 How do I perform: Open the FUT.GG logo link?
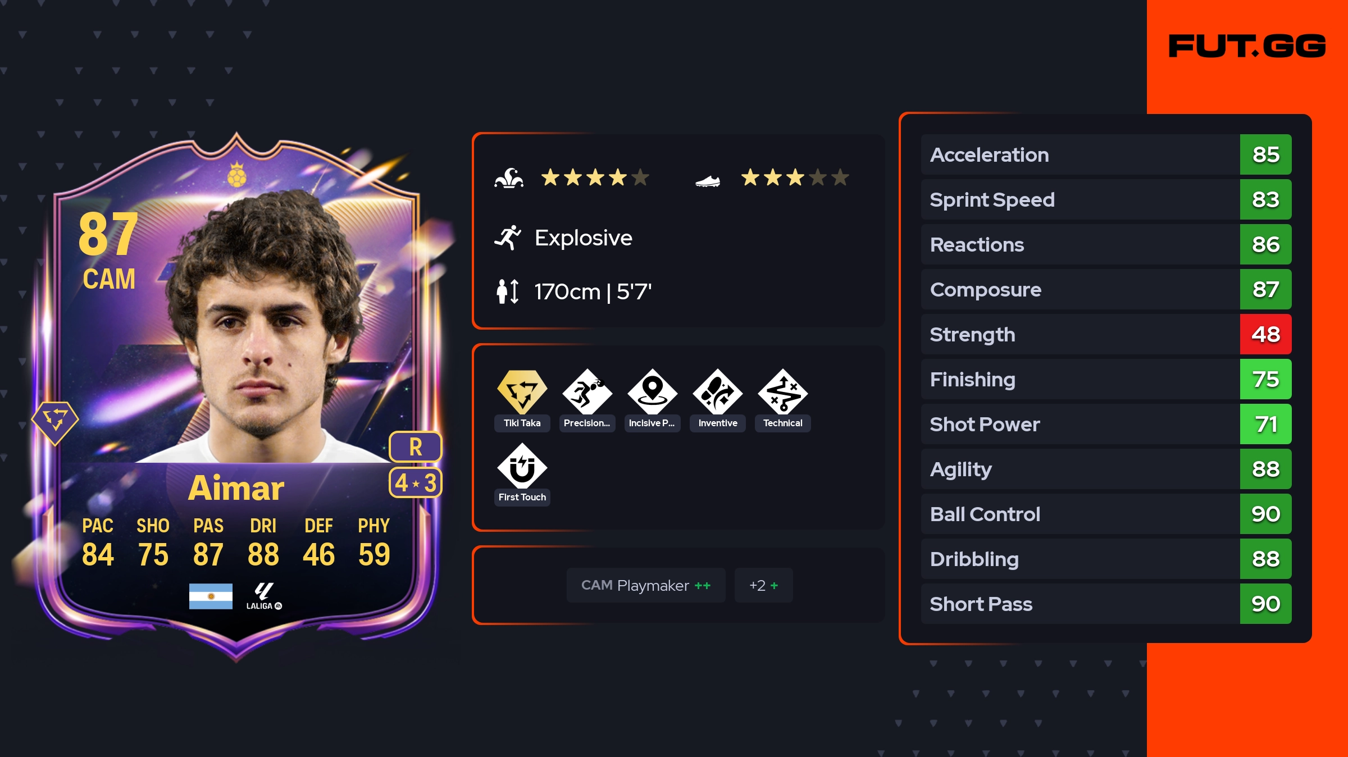coord(1247,46)
